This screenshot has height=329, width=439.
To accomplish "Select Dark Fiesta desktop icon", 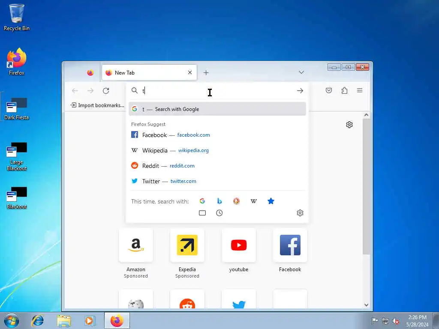I will pos(17,109).
